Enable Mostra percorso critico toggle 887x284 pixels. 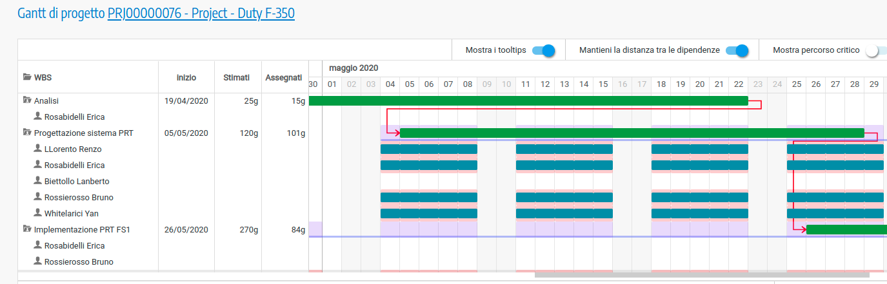[x=876, y=50]
